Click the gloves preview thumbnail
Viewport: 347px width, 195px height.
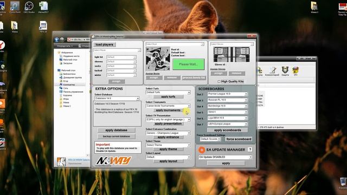click(232, 55)
